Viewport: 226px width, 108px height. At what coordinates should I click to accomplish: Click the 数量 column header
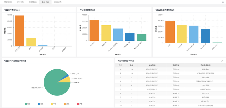(x=132, y=65)
